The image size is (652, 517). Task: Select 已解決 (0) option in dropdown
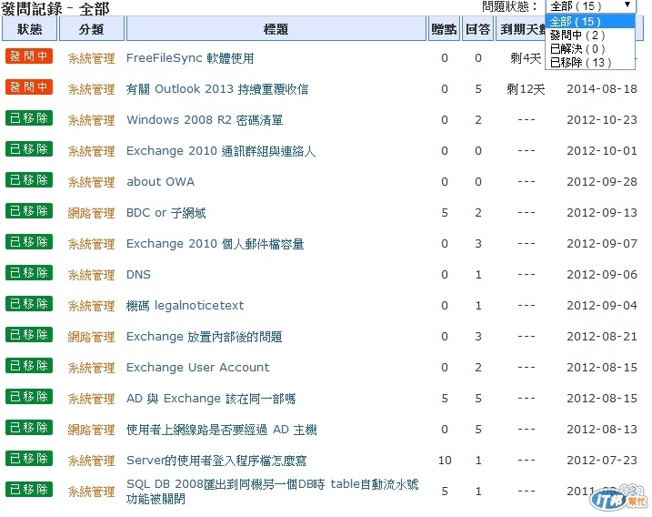point(590,49)
